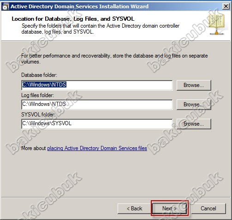Go back with the Back button

click(x=135, y=208)
